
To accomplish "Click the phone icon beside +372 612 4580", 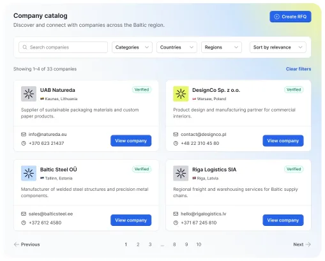I will 24,223.
